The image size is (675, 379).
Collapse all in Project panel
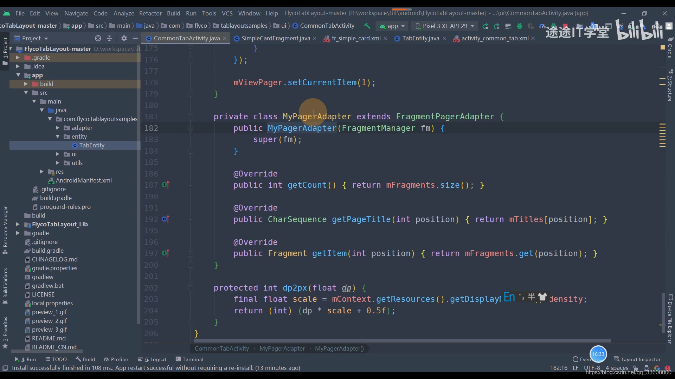(x=109, y=38)
